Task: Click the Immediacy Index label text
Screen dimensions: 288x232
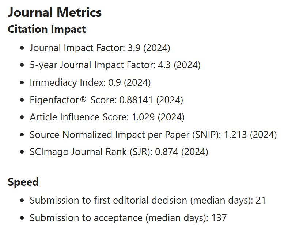Action: (67, 82)
